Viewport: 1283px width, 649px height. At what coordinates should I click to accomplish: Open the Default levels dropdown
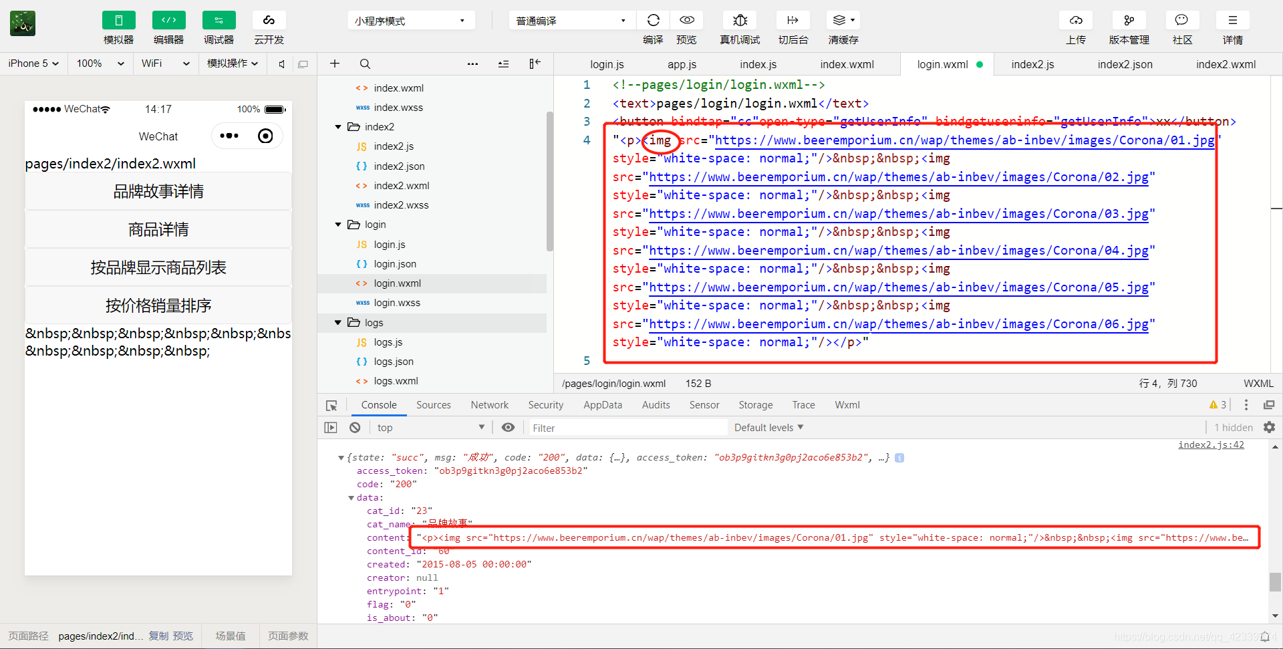[768, 428]
